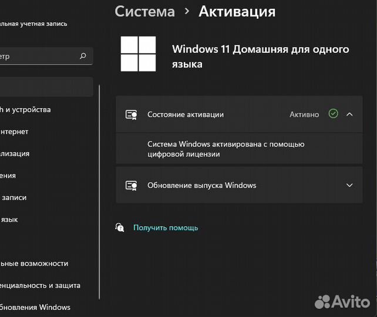Viewport: 377px width, 317px height.
Task: Click the Состояние активации certificate icon
Action: click(132, 114)
